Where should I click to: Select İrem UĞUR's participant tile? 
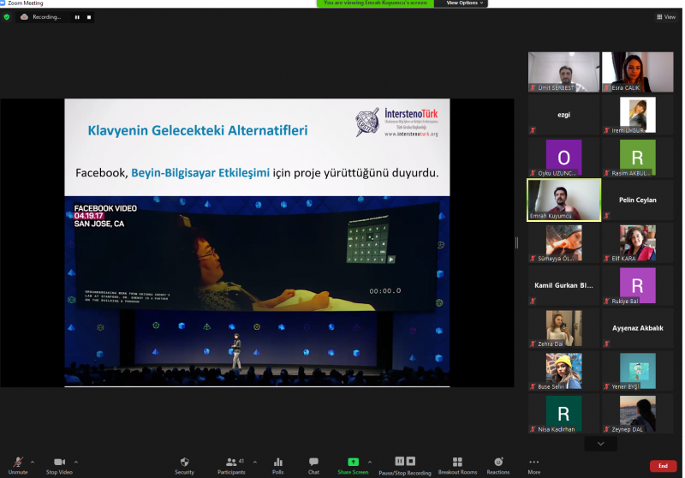pyautogui.click(x=637, y=115)
